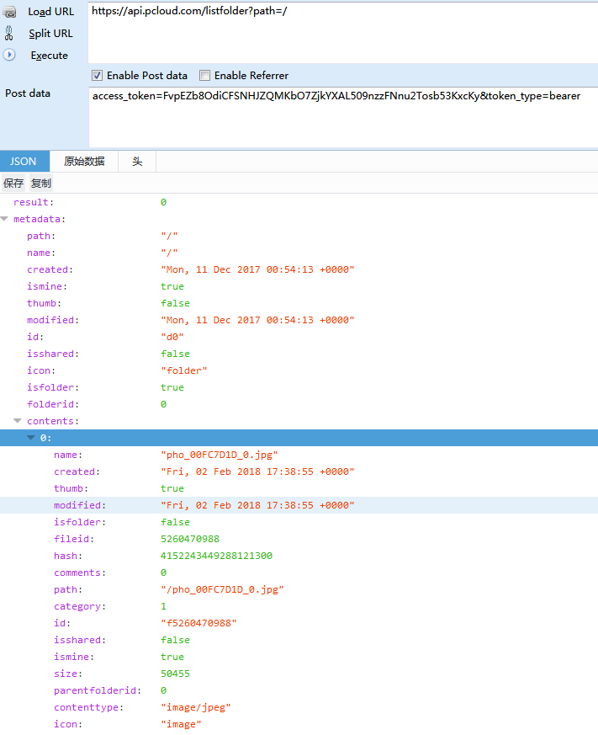Click the Execute label
Viewport: 598px width, 735px height.
point(49,56)
